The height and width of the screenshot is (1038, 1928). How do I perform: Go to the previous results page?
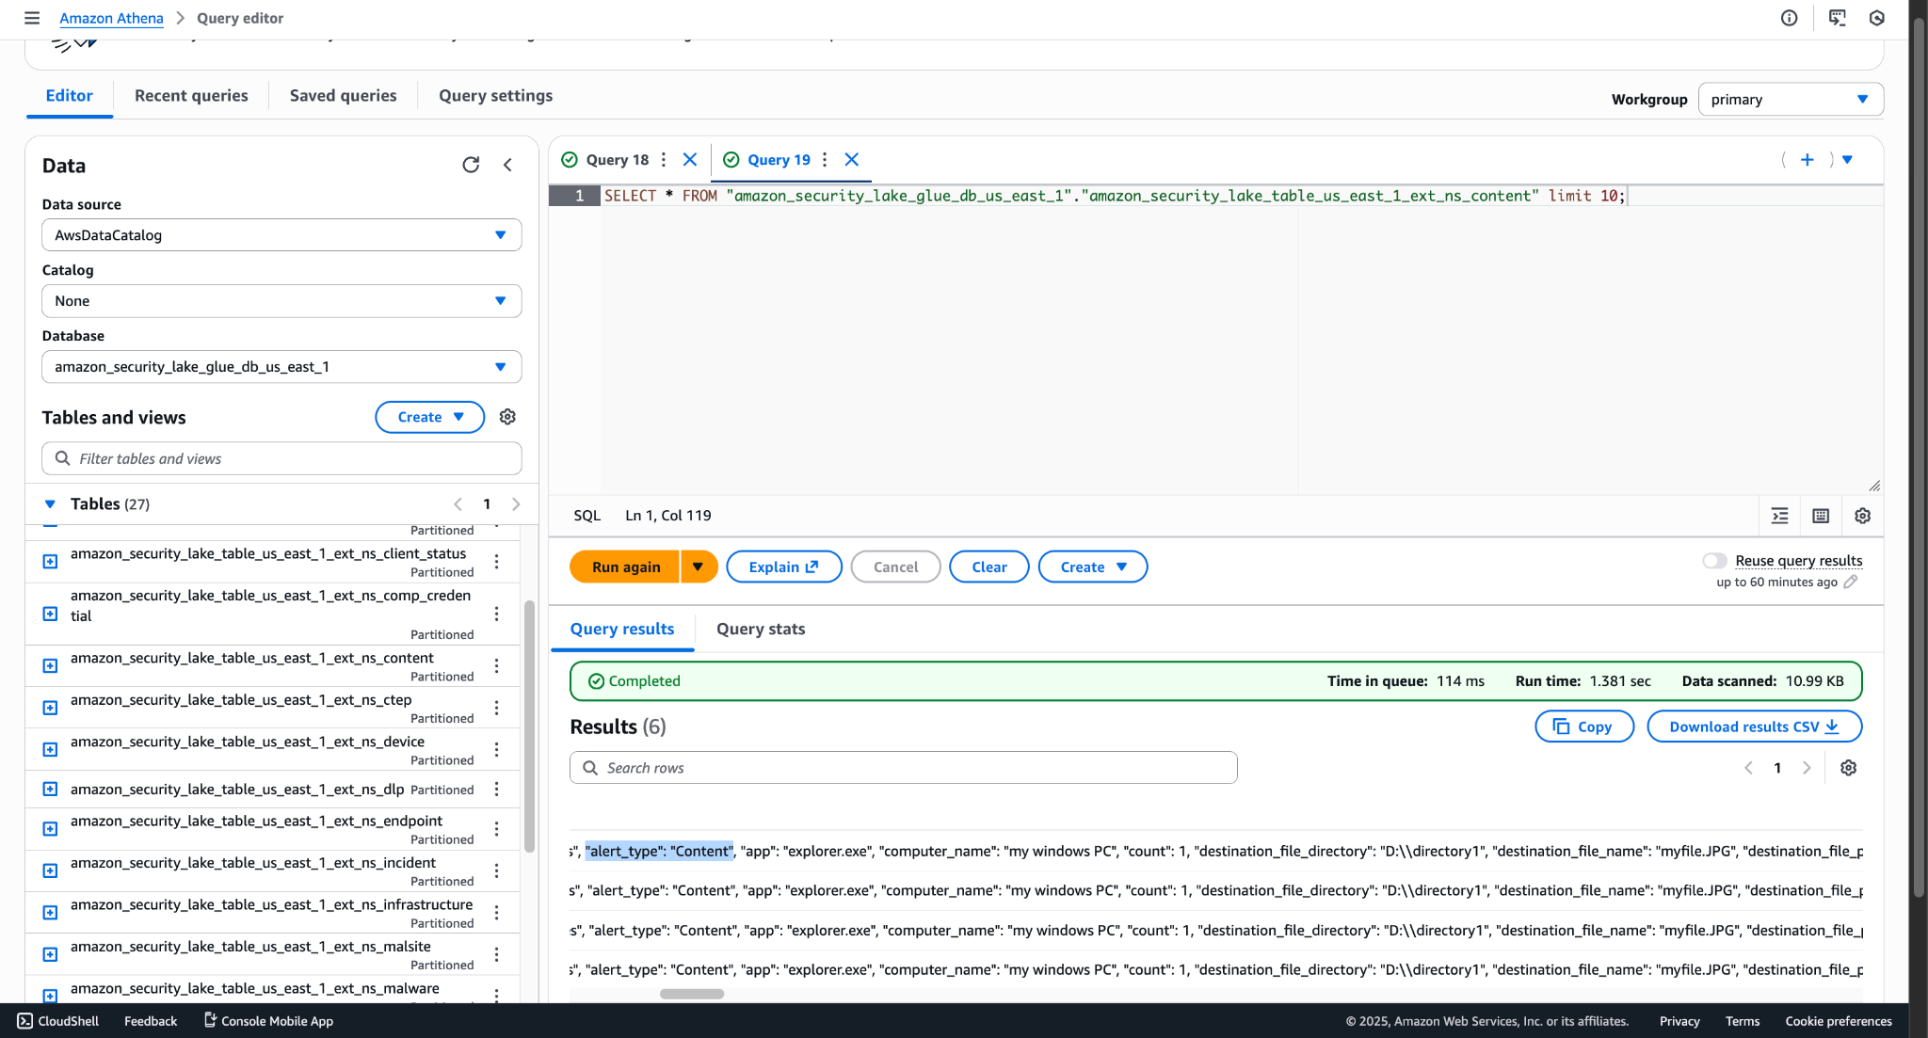tap(1748, 768)
